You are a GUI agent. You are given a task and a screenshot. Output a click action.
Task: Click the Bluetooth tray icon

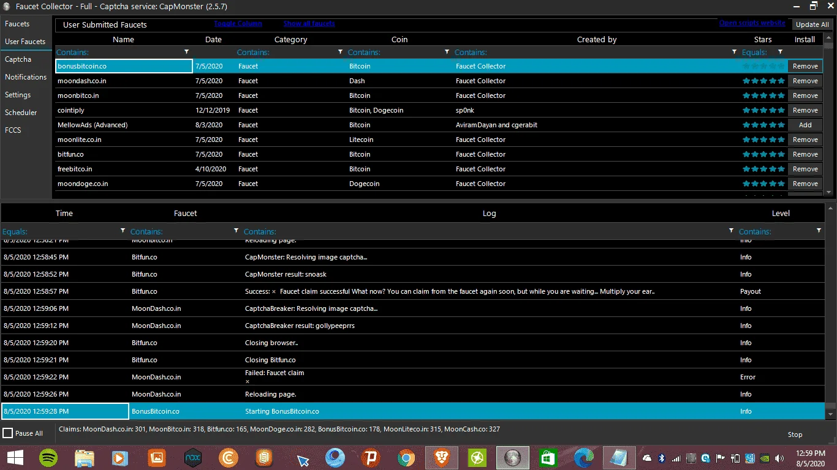(662, 458)
